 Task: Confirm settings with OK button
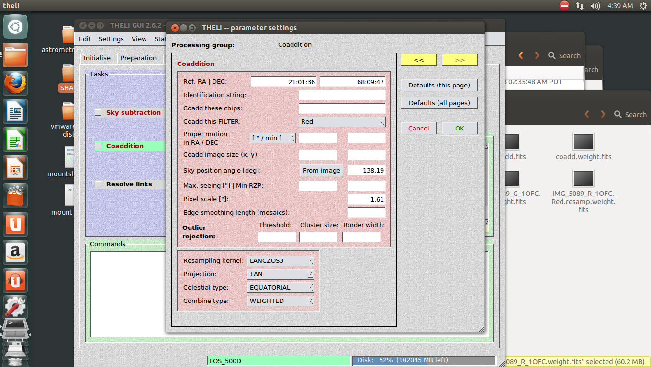coord(460,128)
